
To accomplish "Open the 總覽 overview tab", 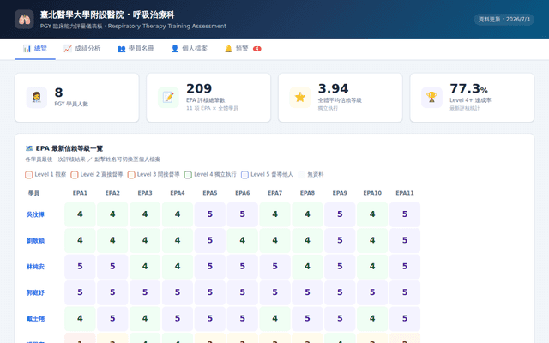I will point(35,49).
